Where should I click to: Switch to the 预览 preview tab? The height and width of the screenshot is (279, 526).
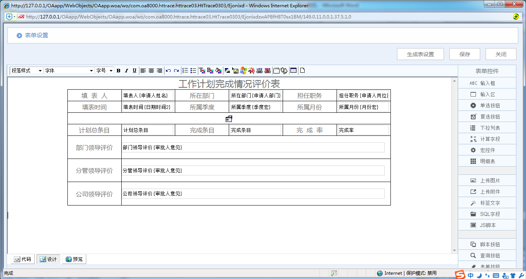click(74, 259)
